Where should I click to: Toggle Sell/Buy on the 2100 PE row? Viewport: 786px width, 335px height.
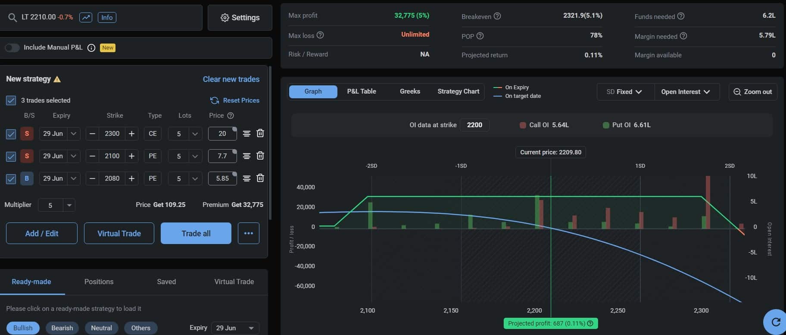coord(27,156)
